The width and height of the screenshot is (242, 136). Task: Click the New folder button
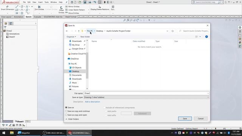[85, 37]
